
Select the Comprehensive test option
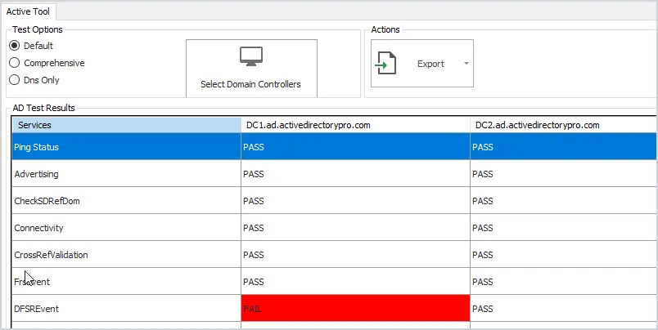[x=47, y=63]
